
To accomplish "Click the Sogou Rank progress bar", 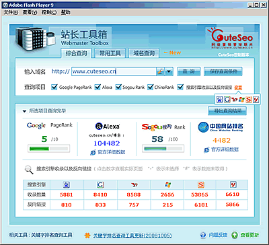I will [163, 148].
